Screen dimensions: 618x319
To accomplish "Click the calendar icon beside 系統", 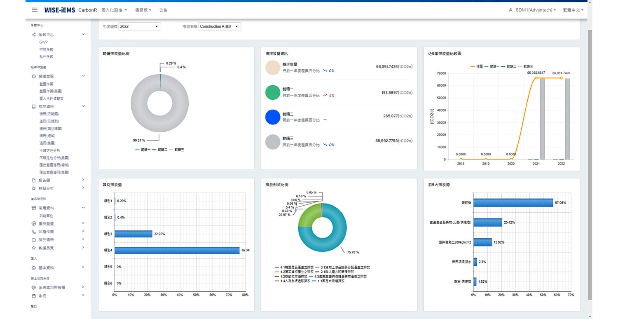I will pyautogui.click(x=34, y=296).
